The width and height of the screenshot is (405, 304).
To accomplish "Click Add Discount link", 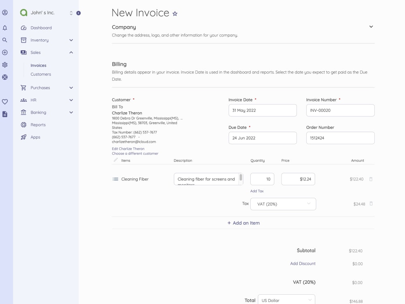I will click(303, 263).
